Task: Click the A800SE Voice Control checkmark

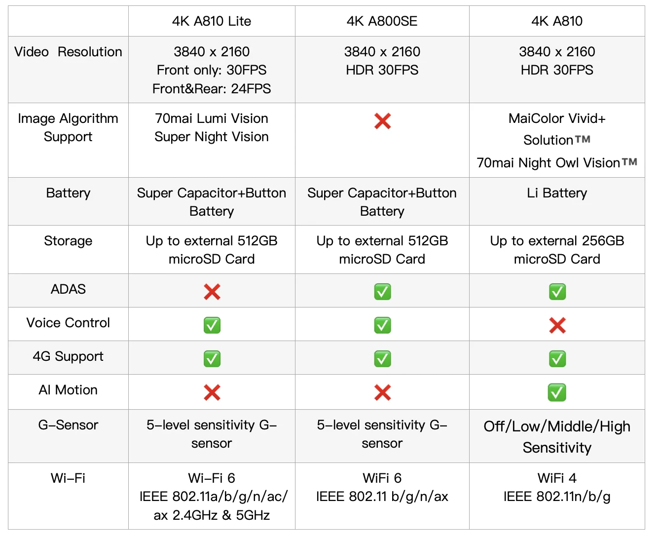Action: pos(382,325)
